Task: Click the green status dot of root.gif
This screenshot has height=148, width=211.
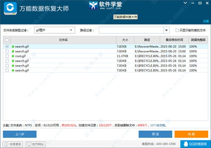Action: point(13,56)
